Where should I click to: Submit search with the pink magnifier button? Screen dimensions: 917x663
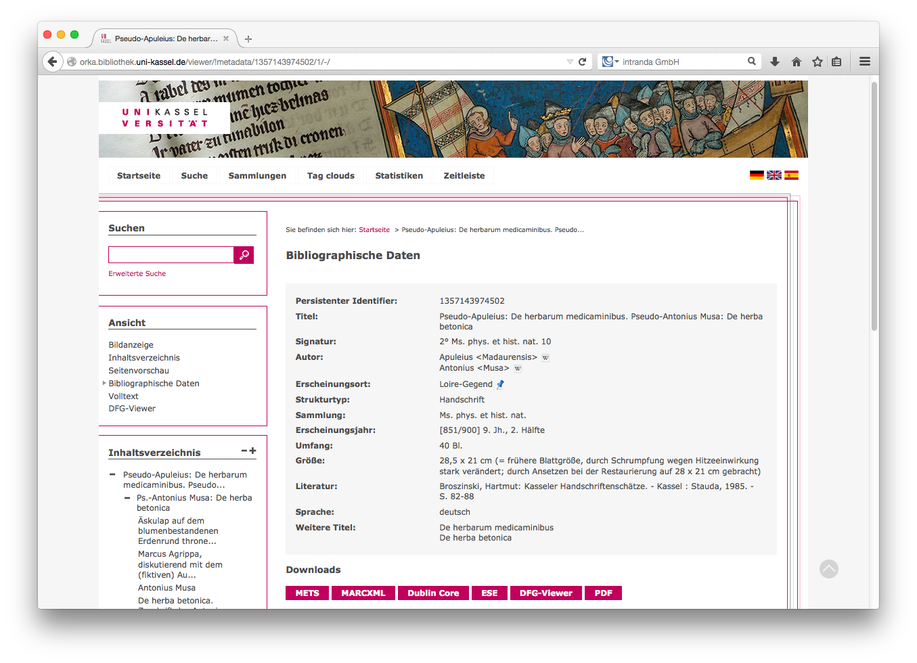coord(244,255)
